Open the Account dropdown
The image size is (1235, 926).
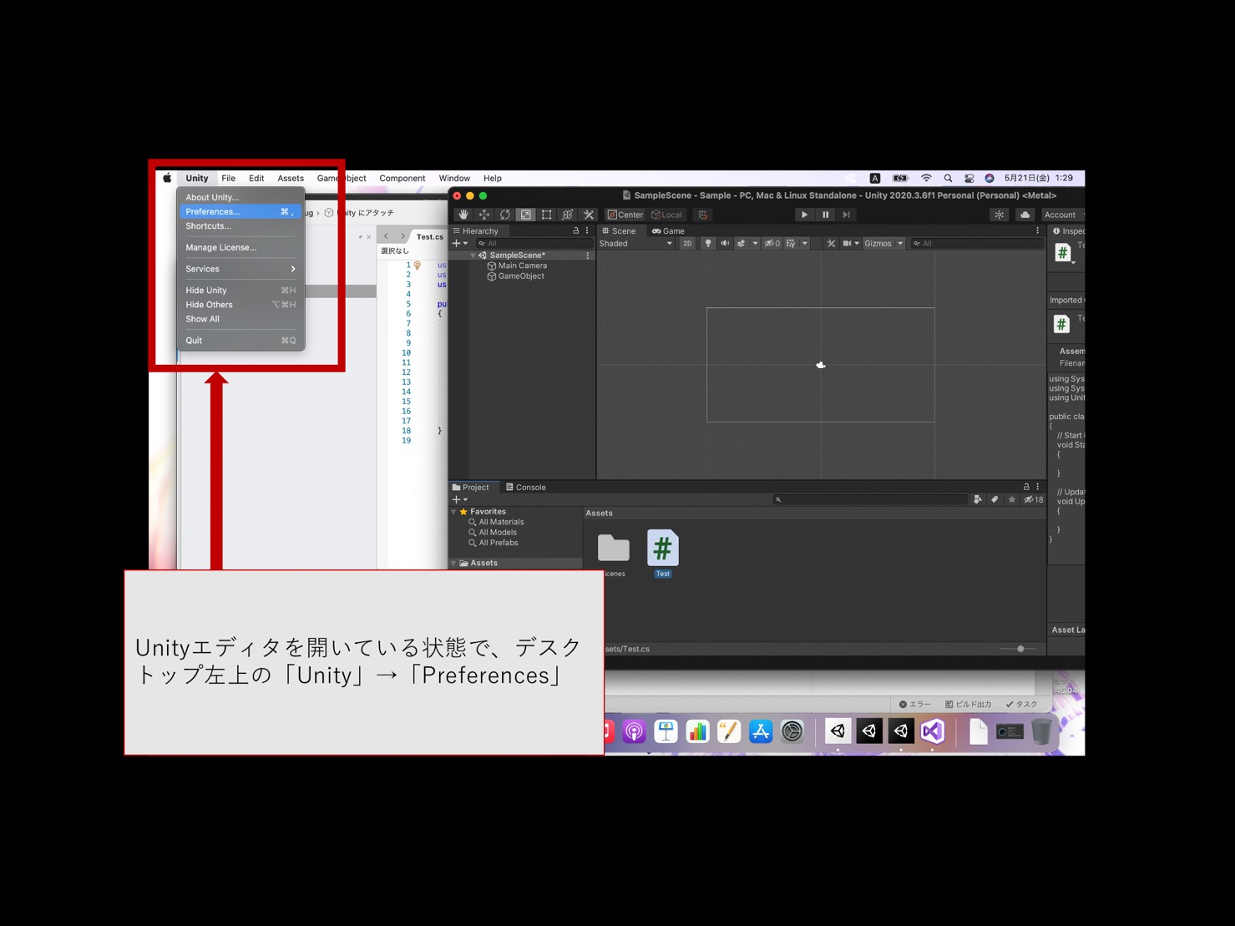1063,215
